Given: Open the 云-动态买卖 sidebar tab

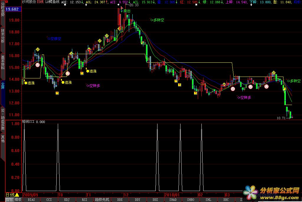Looking at the screenshot, I should (x=3, y=119).
